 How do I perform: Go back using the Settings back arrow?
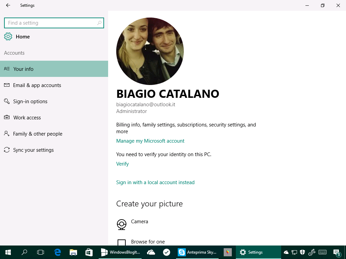tap(8, 5)
